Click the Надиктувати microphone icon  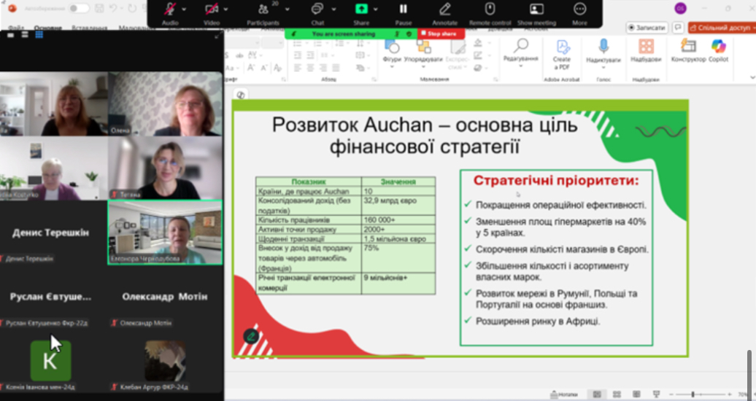[x=603, y=52]
